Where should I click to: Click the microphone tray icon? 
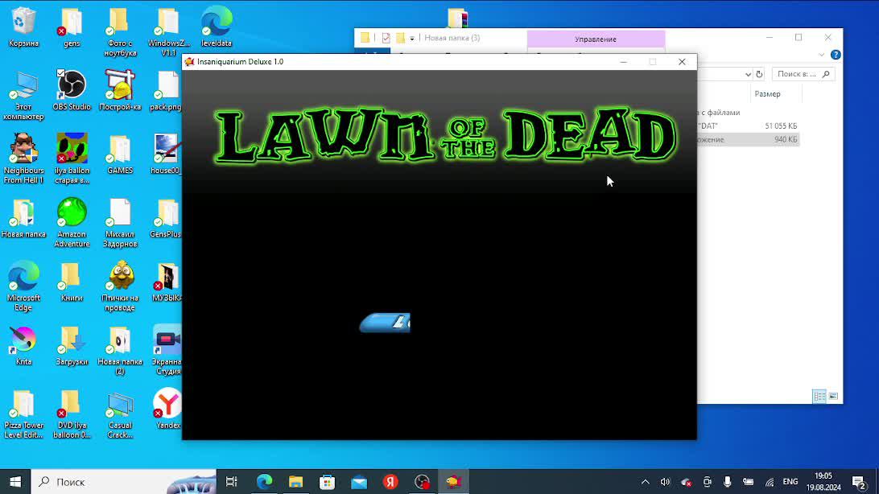pyautogui.click(x=727, y=482)
